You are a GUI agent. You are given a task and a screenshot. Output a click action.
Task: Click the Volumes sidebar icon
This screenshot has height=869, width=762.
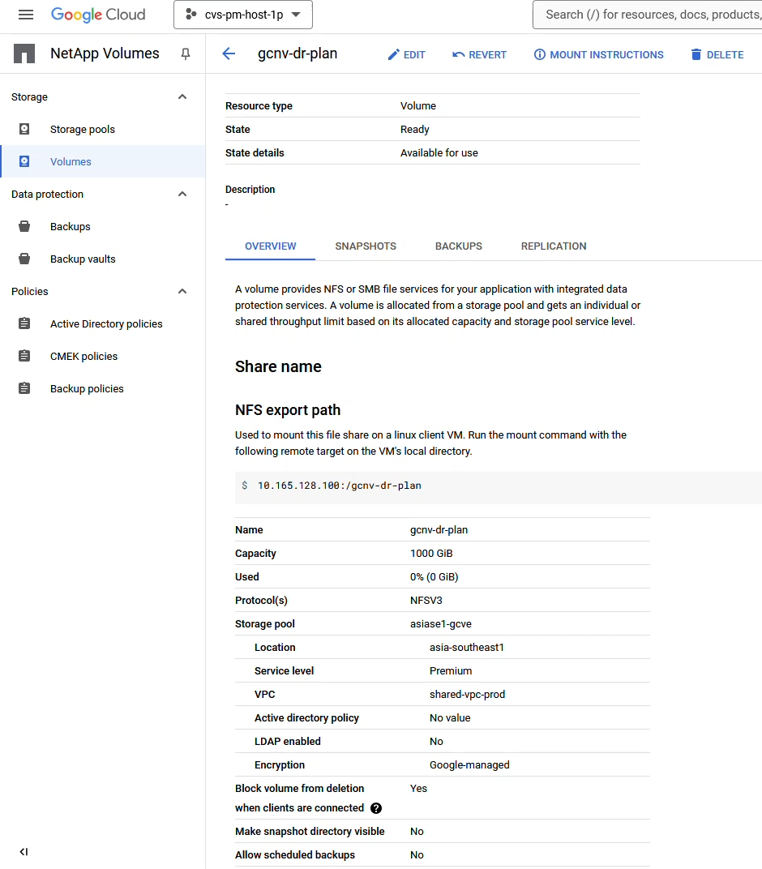[24, 161]
